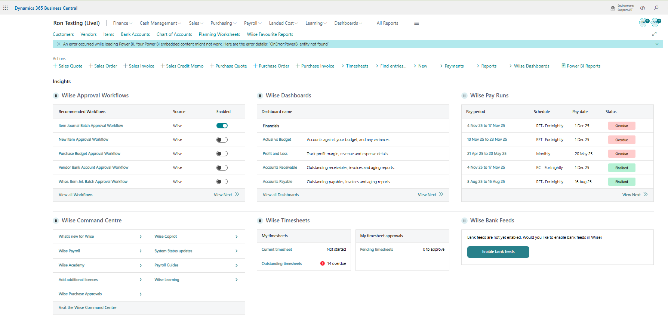Click the Power BI Reports action

(581, 66)
